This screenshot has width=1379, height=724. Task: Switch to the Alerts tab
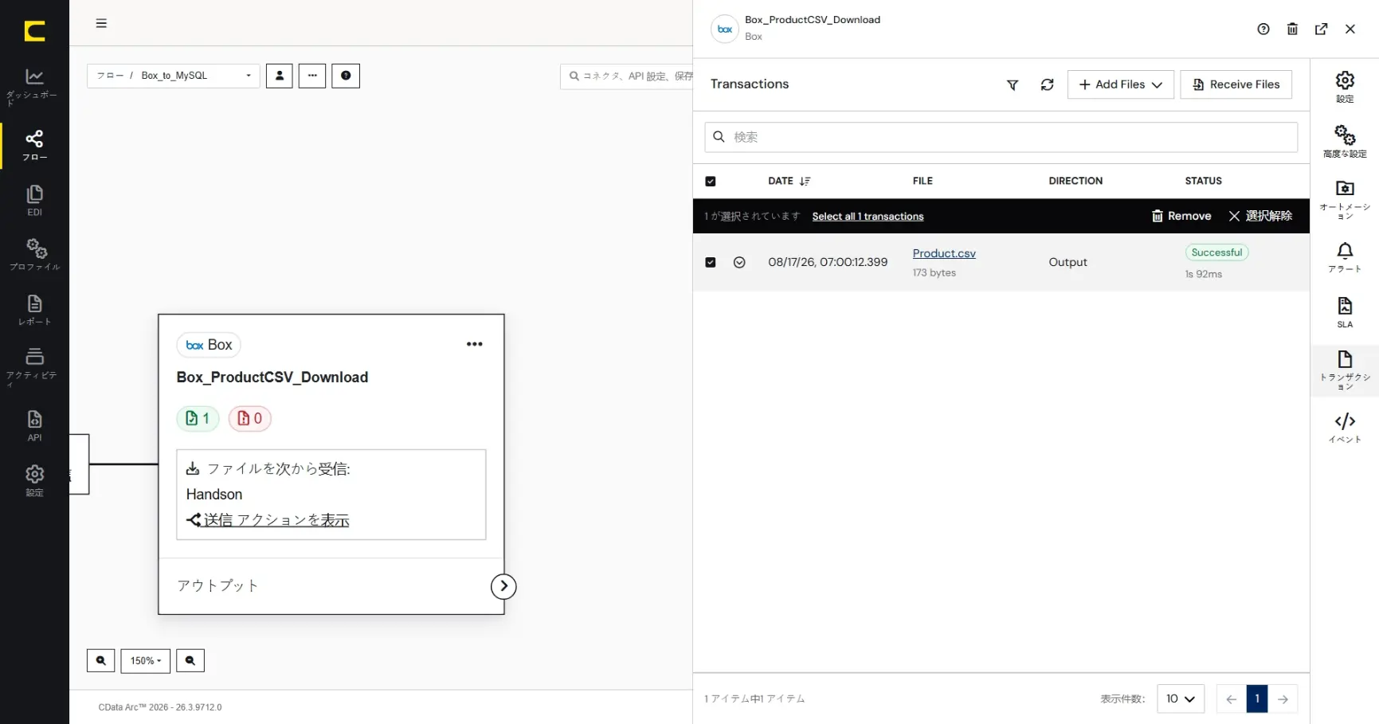point(1345,257)
